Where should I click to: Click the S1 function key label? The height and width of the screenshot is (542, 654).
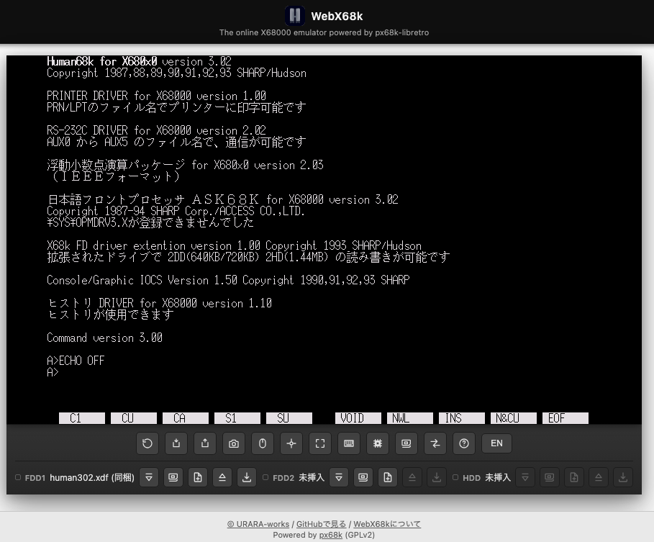pyautogui.click(x=237, y=418)
